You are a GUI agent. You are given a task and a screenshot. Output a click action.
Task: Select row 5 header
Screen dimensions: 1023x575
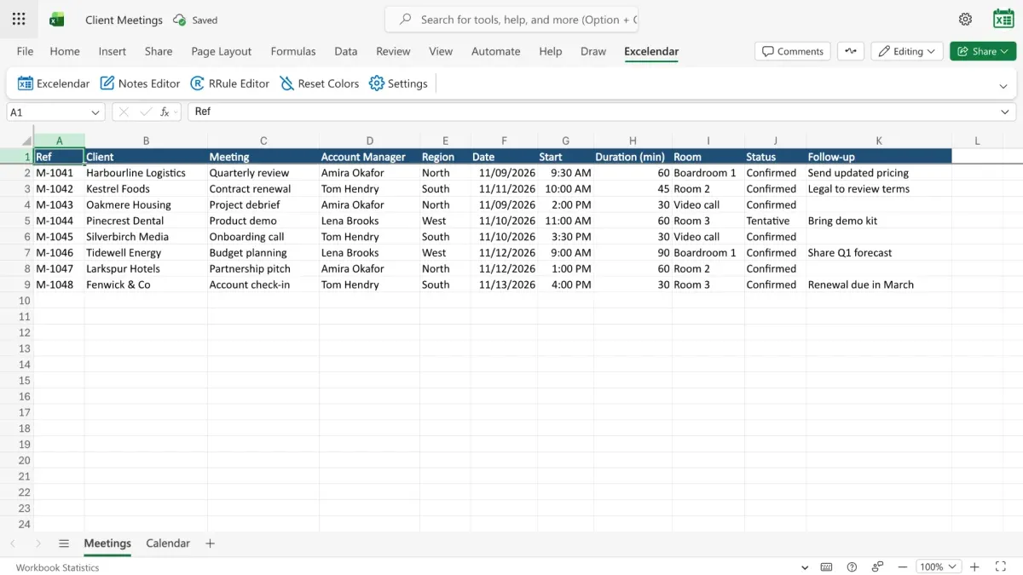(x=17, y=221)
